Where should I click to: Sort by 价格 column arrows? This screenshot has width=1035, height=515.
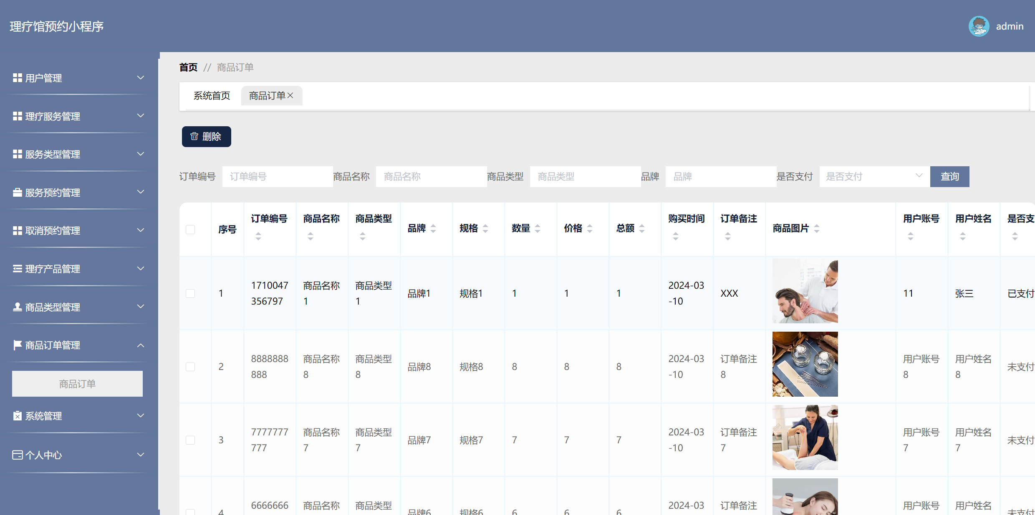pyautogui.click(x=590, y=228)
